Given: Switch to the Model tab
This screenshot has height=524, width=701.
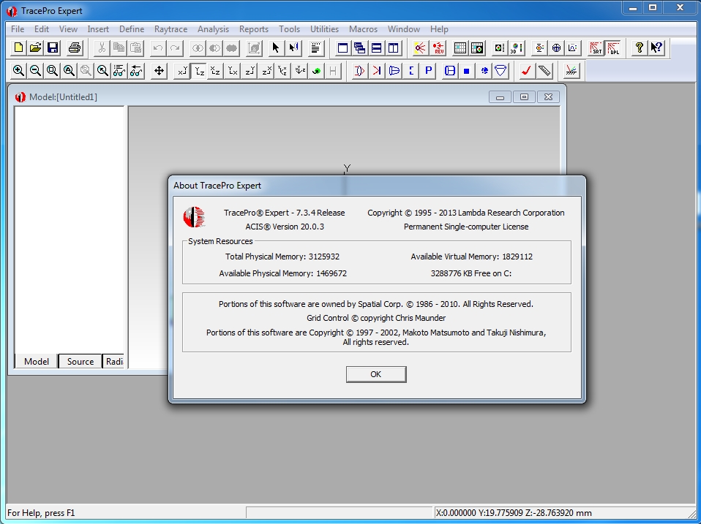Looking at the screenshot, I should pyautogui.click(x=36, y=362).
